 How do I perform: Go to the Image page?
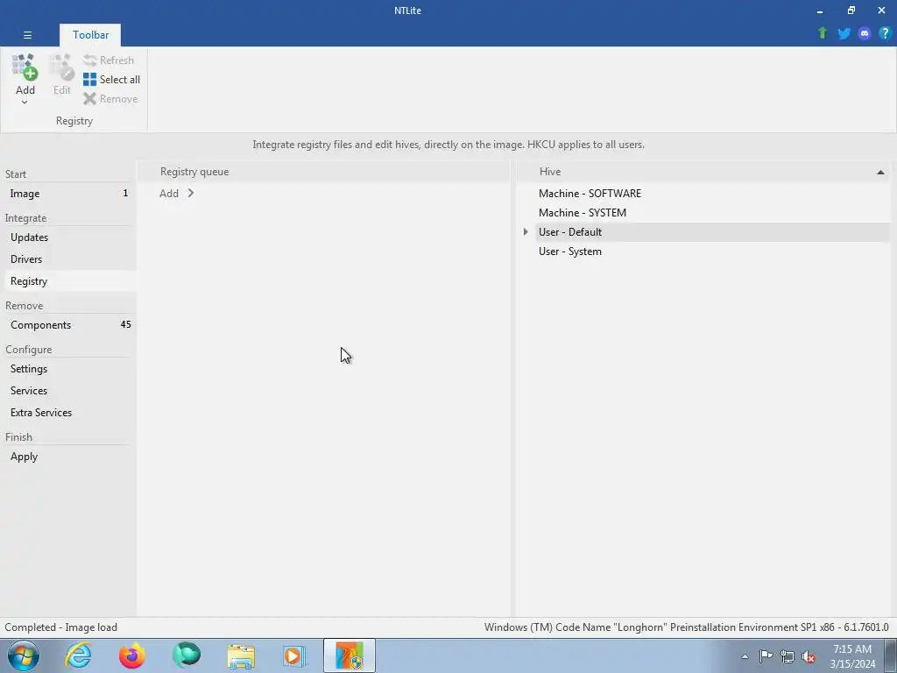coord(68,194)
